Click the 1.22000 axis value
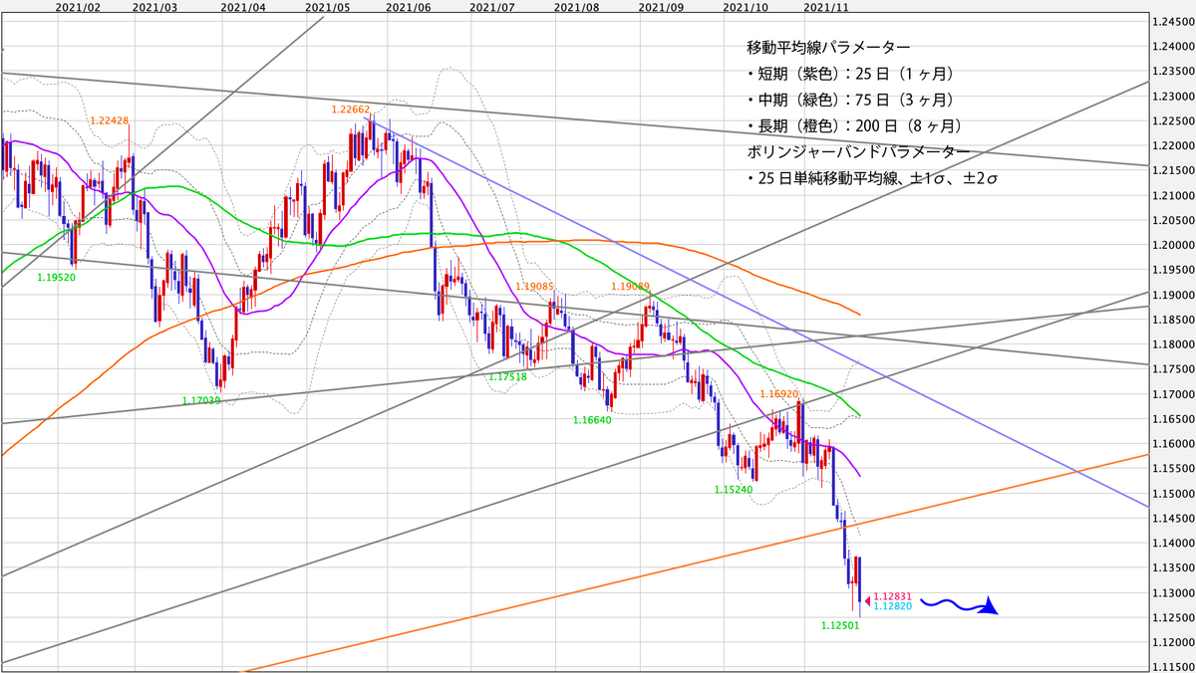This screenshot has height=673, width=1196. click(x=1172, y=146)
